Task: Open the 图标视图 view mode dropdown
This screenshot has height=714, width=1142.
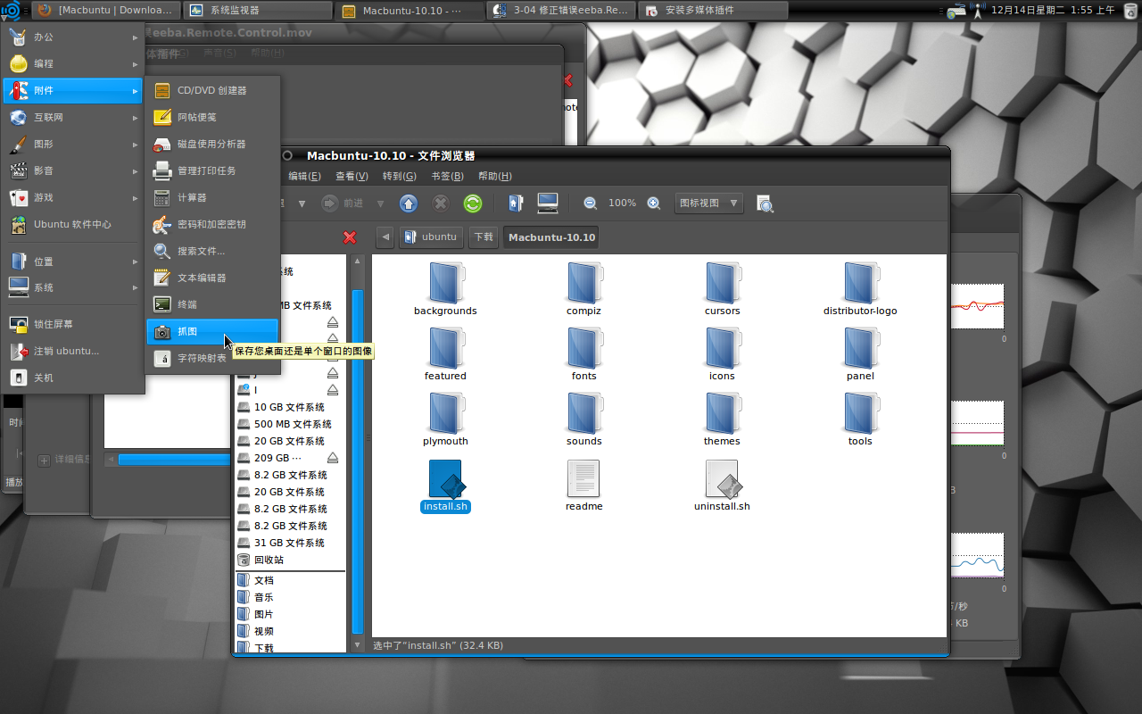Action: (709, 203)
